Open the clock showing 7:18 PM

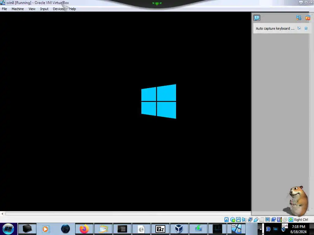298,229
